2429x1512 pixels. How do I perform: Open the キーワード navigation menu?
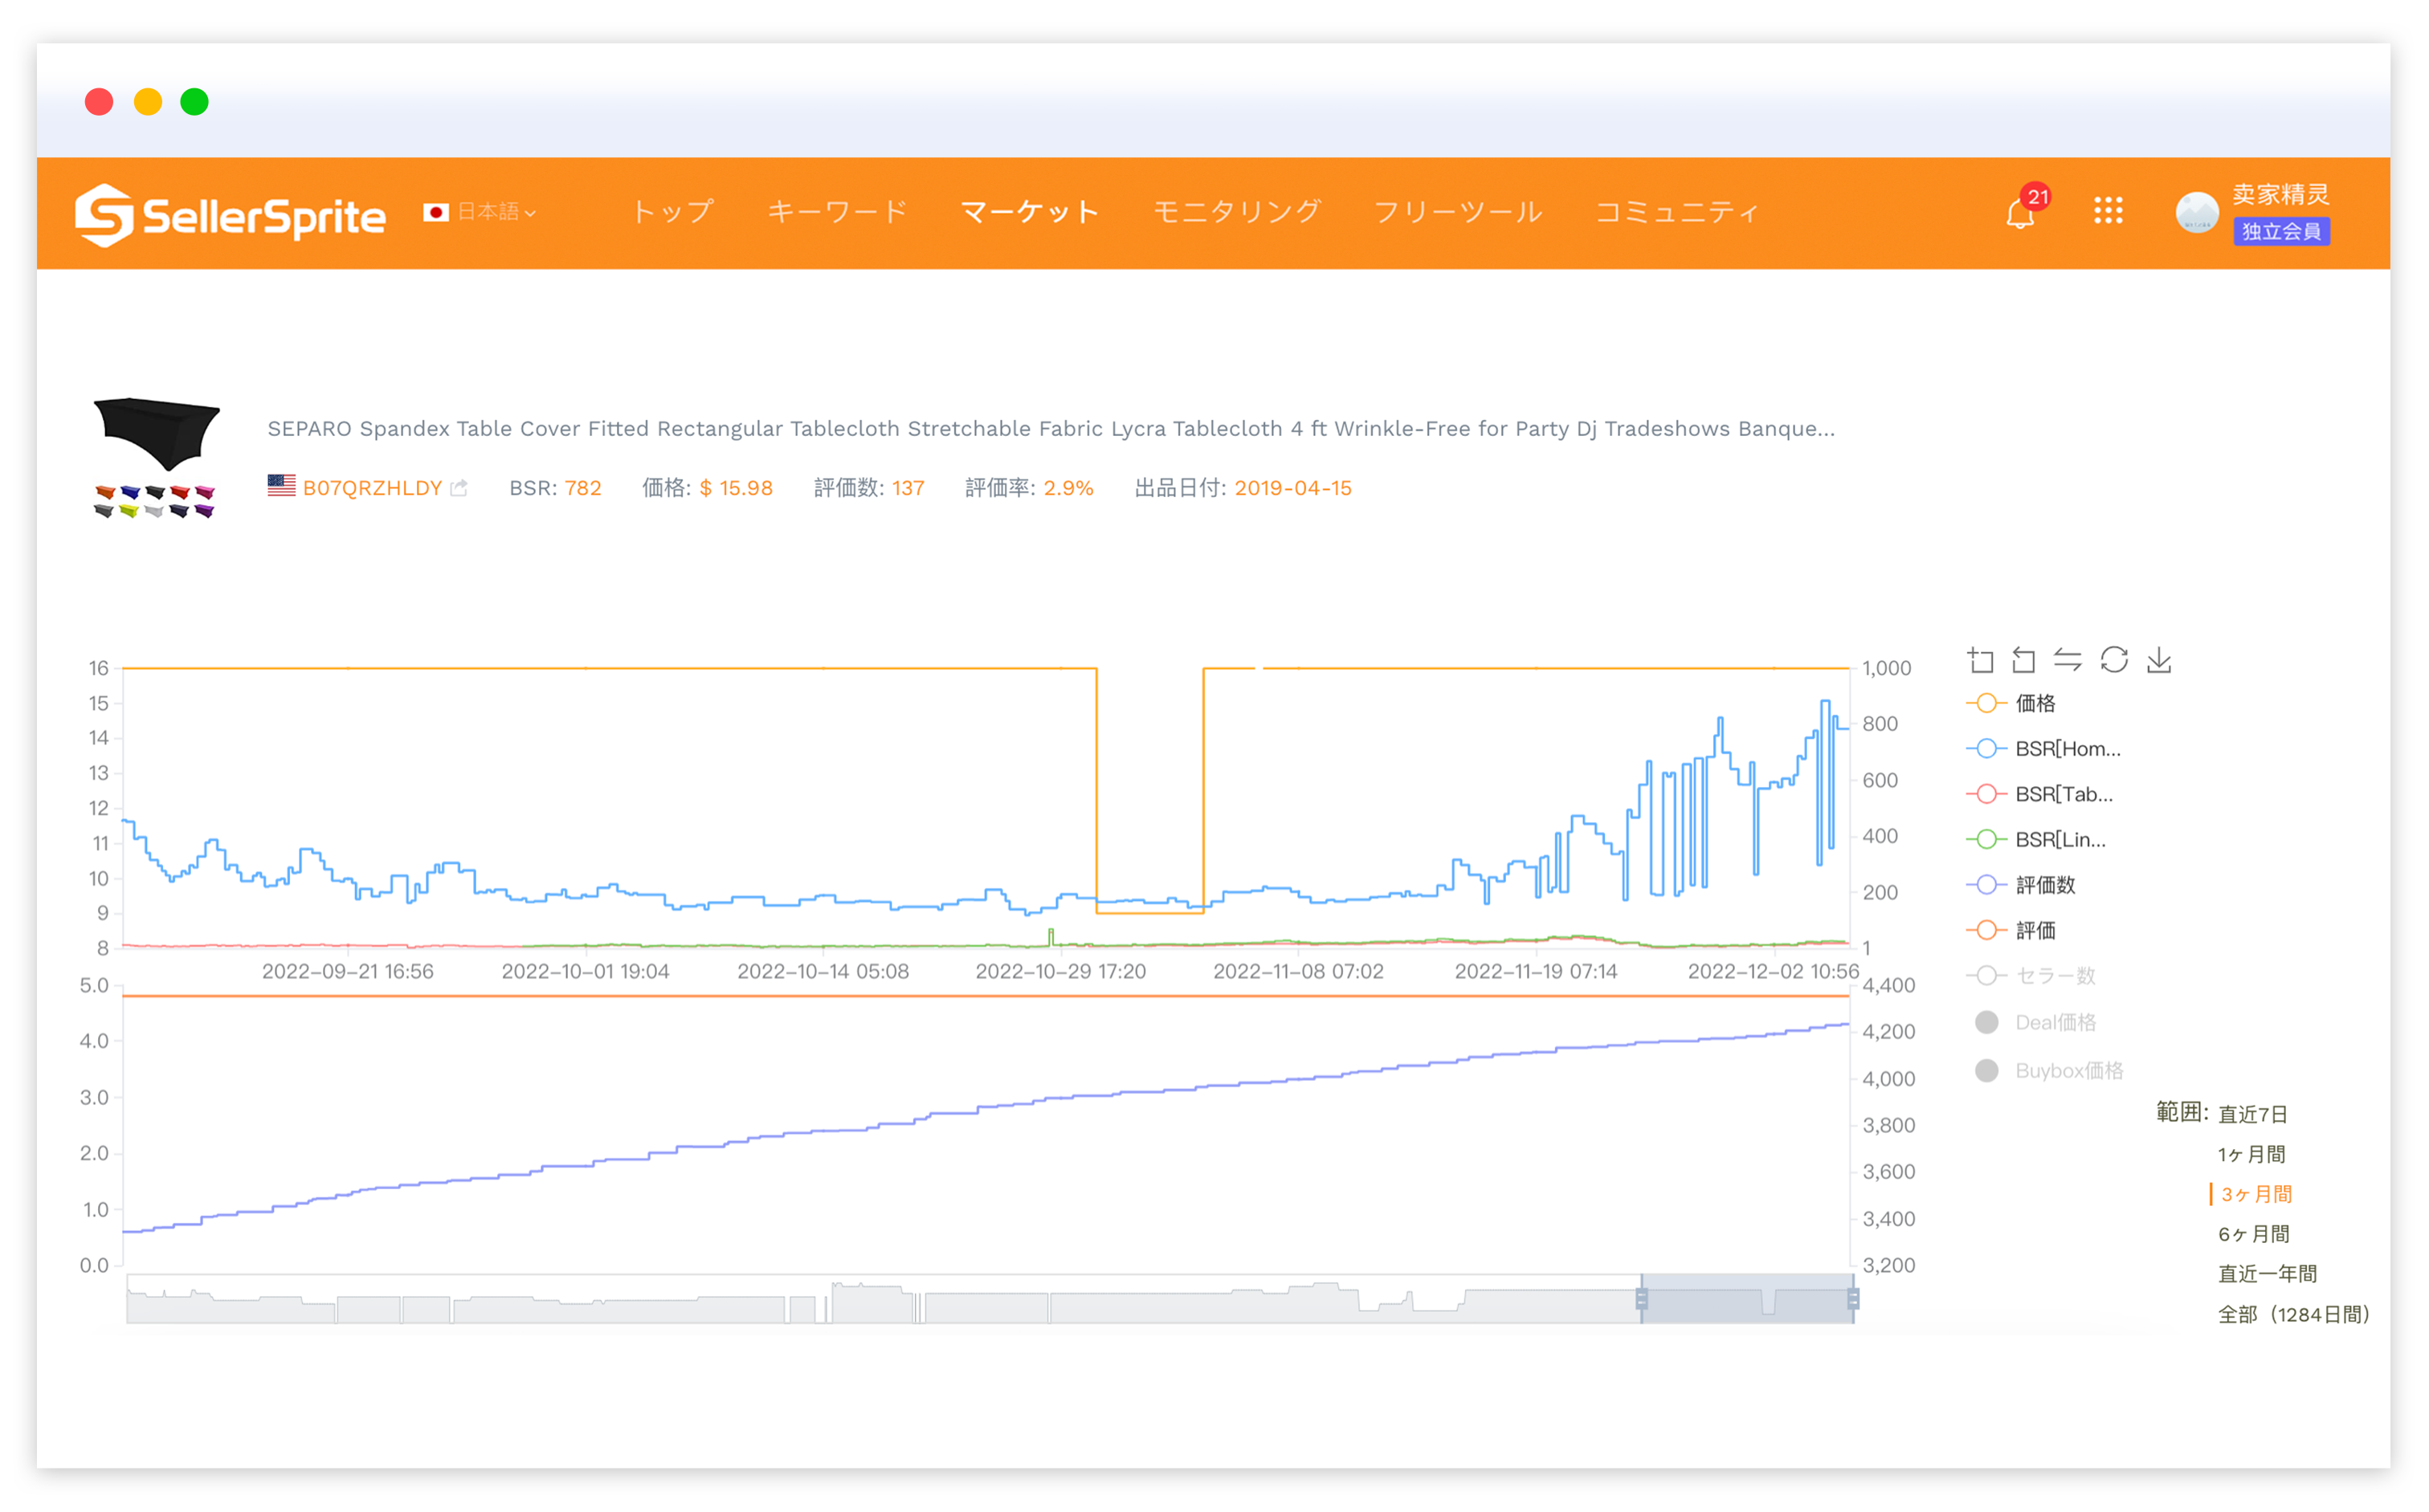(x=837, y=212)
